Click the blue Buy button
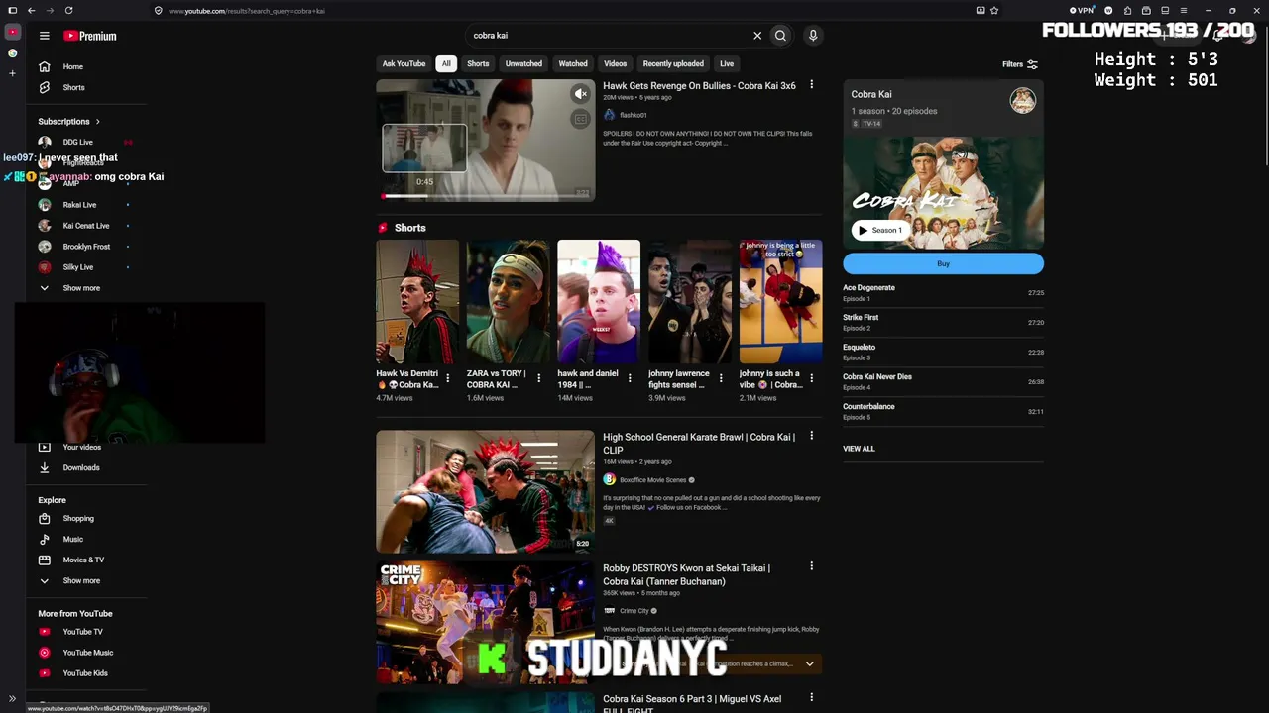Viewport: 1269px width, 713px height. coord(943,263)
